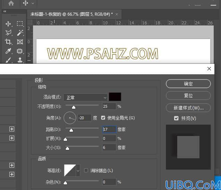
Task: Click the 角度 value field
Action: click(84, 118)
